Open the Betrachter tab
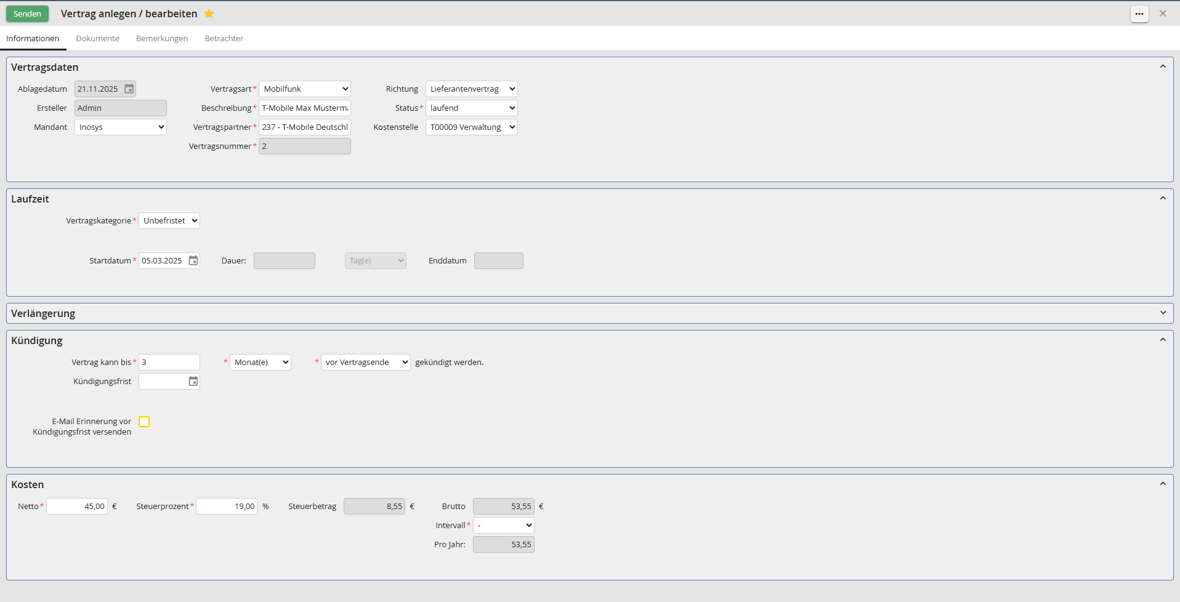This screenshot has width=1180, height=602. pos(224,38)
